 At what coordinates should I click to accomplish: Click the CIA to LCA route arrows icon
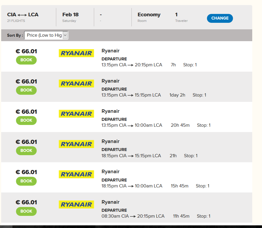click(22, 15)
